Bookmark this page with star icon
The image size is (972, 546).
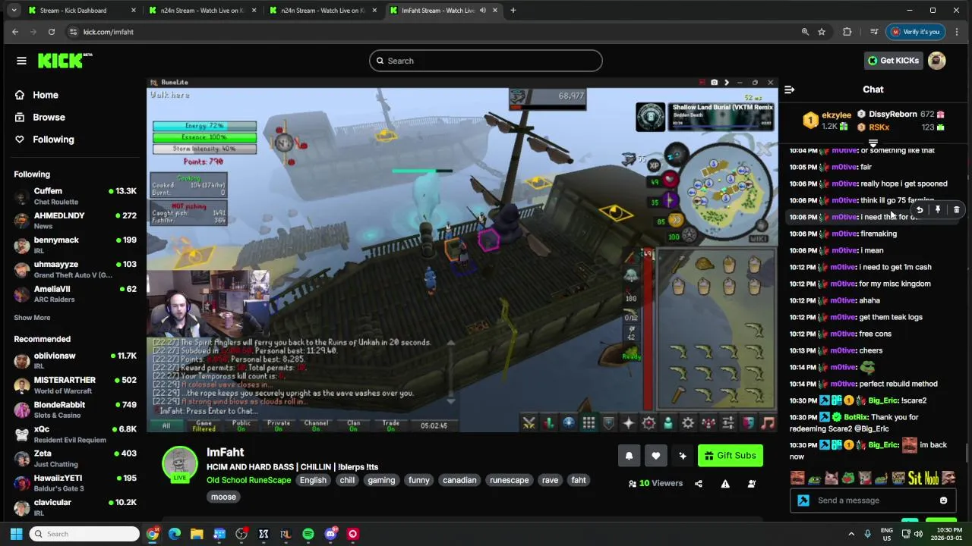(x=822, y=32)
